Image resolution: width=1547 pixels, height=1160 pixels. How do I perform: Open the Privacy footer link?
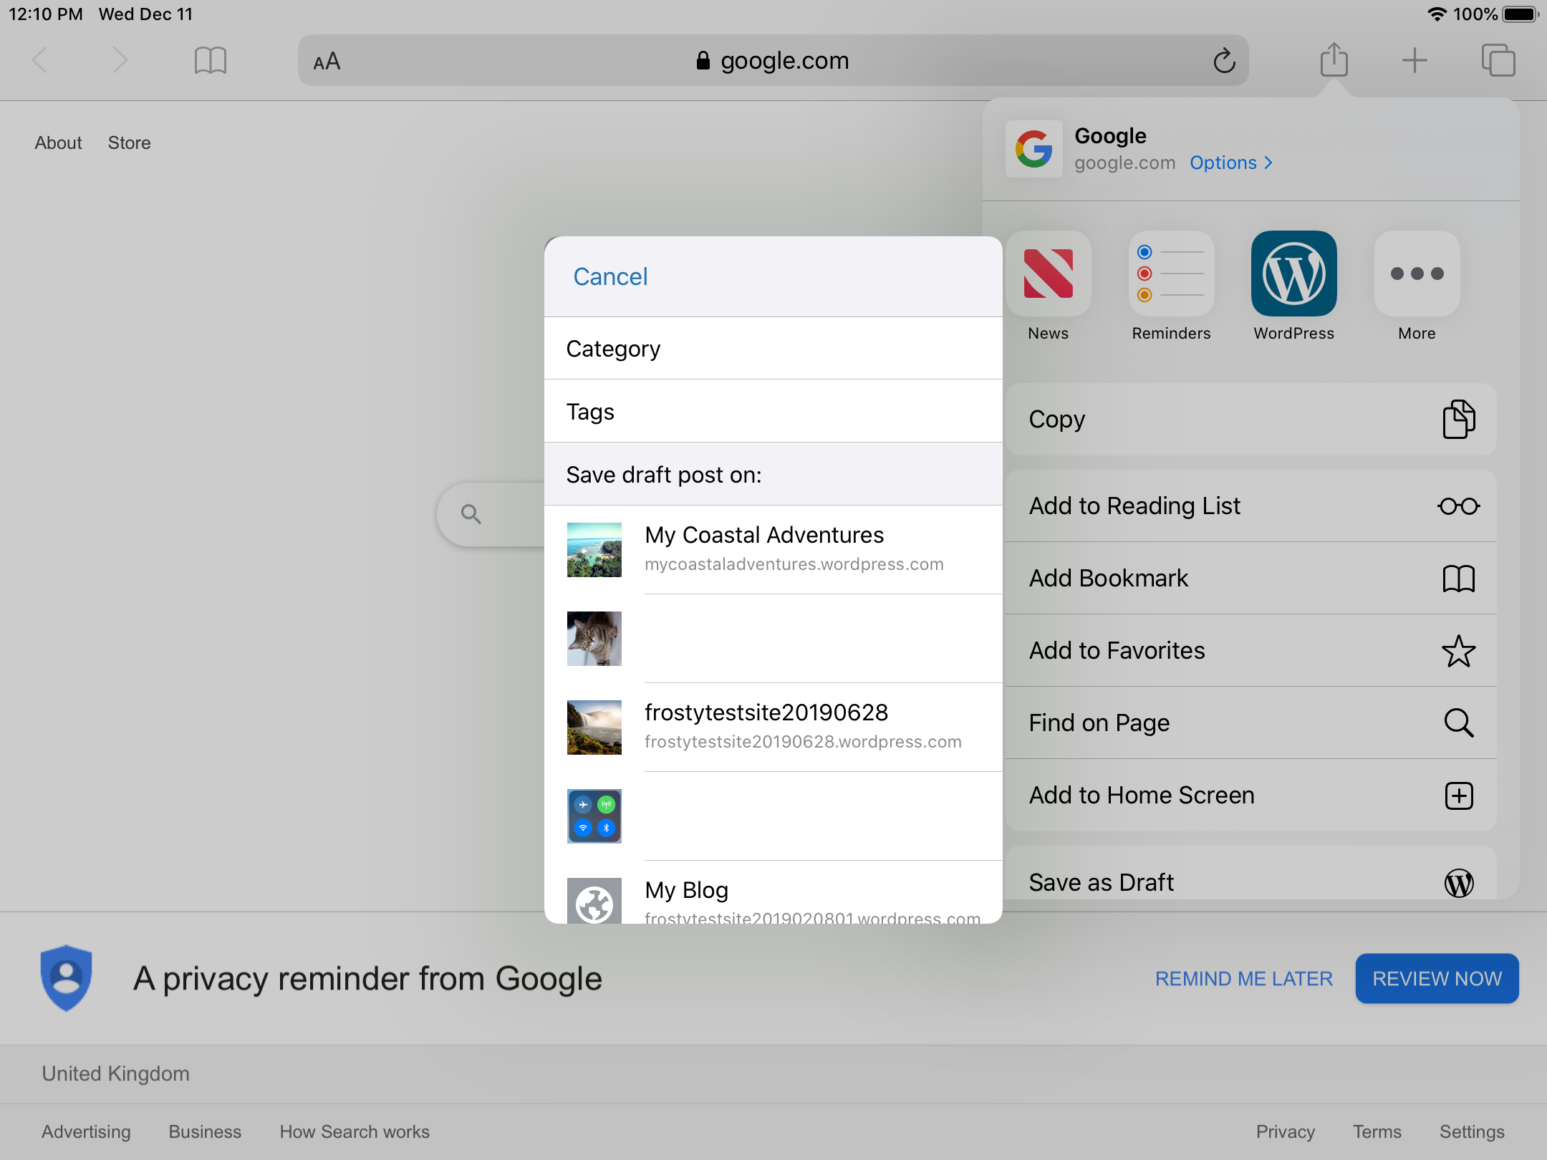(1286, 1132)
